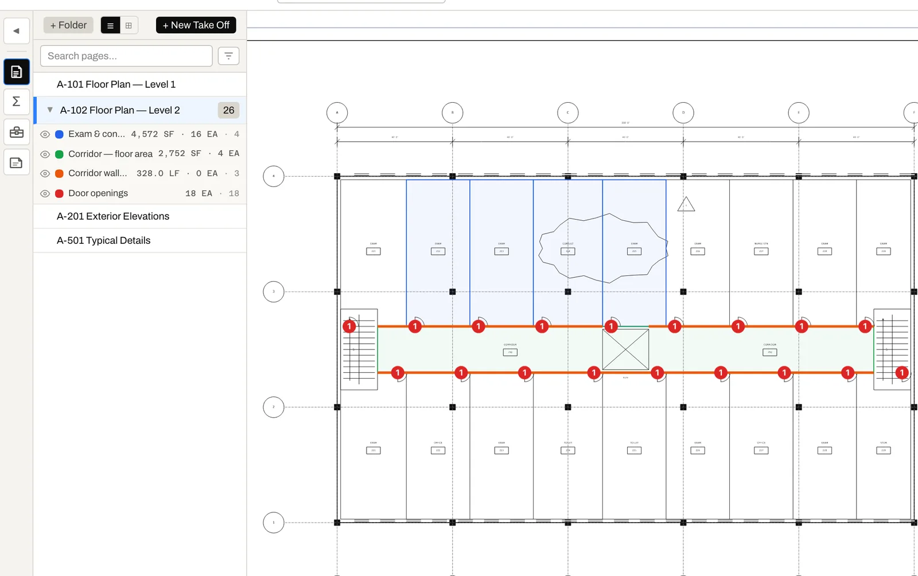Select door marker at elevator's top-left corner
The height and width of the screenshot is (576, 918).
(x=611, y=326)
